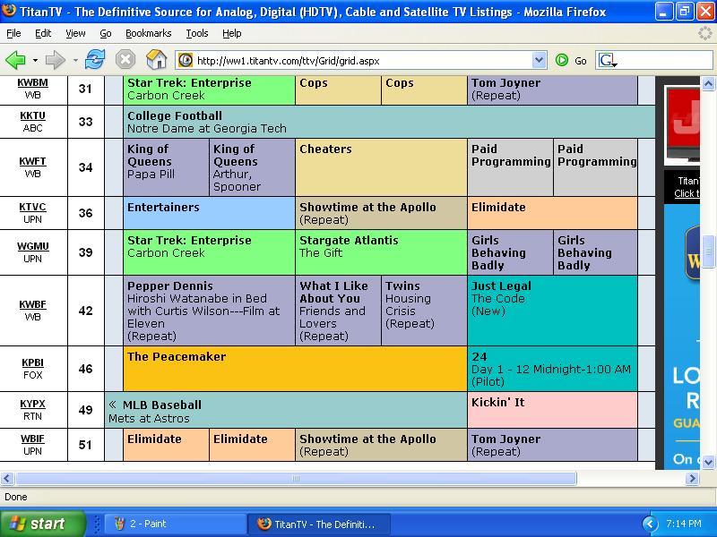The image size is (717, 537).
Task: Select the Kickin' It listing
Action: pyautogui.click(x=552, y=410)
